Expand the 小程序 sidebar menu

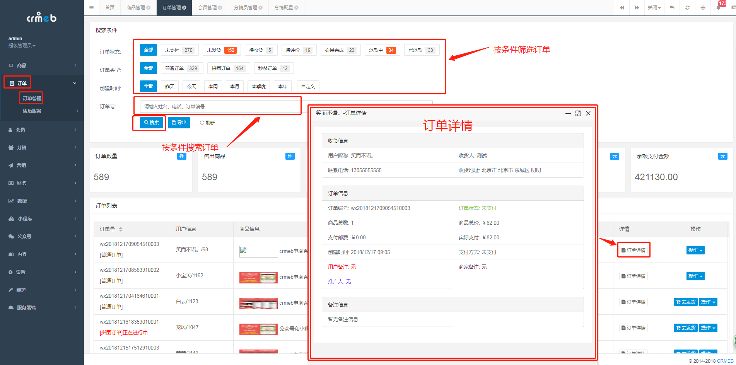[42, 219]
